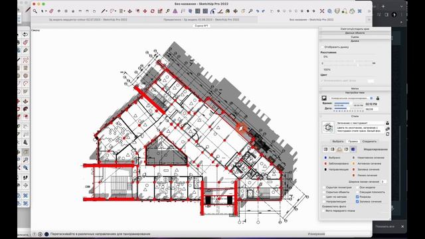This screenshot has width=425, height=239.
Task: Select the Tape Measure tool in top toolbar
Action: click(168, 11)
